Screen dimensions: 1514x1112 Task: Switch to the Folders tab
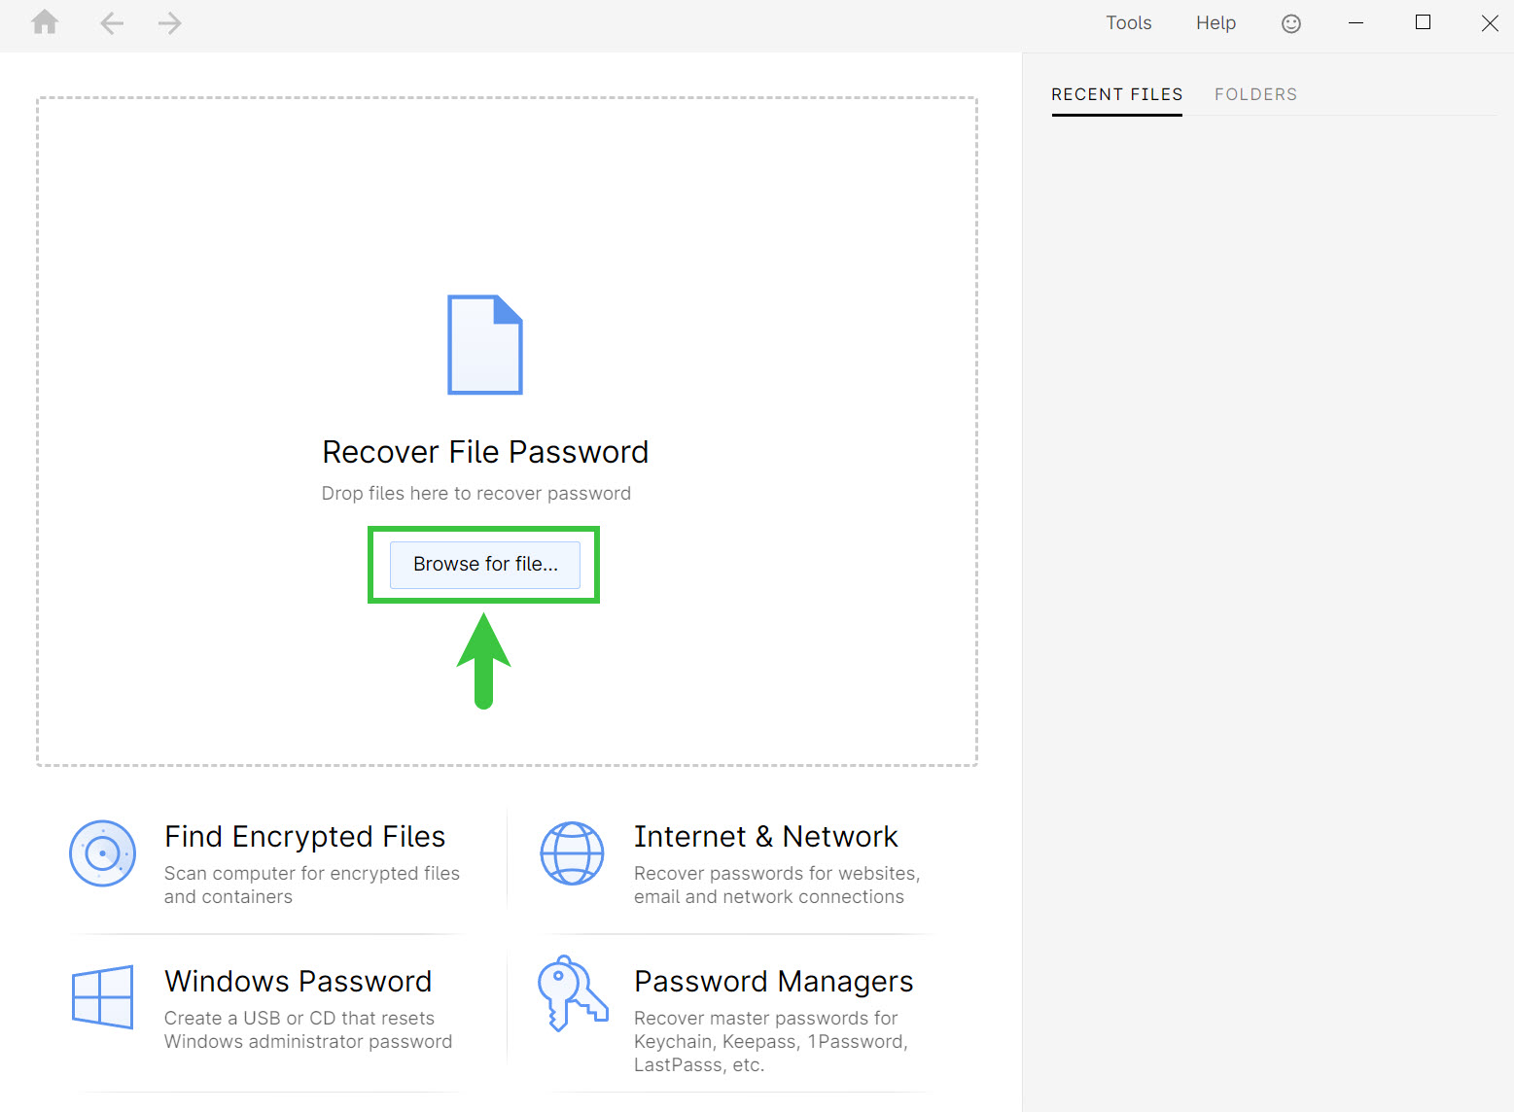[1255, 94]
